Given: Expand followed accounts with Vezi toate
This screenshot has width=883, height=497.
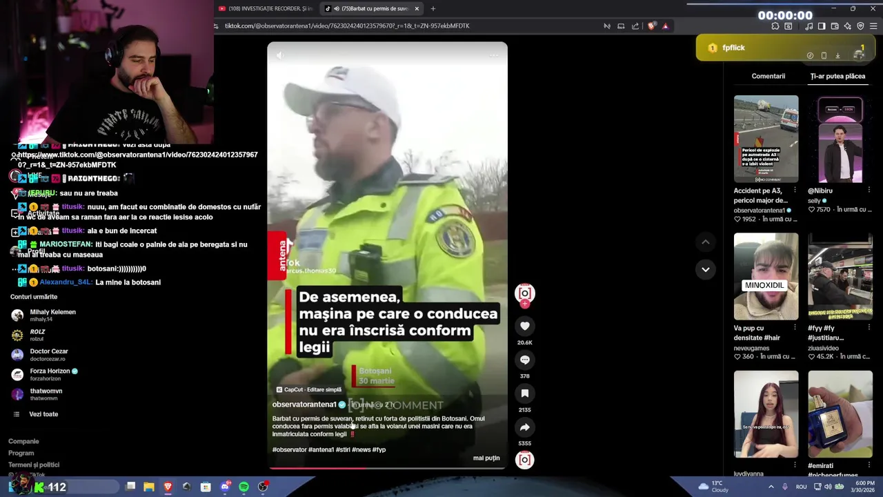Looking at the screenshot, I should [x=43, y=414].
